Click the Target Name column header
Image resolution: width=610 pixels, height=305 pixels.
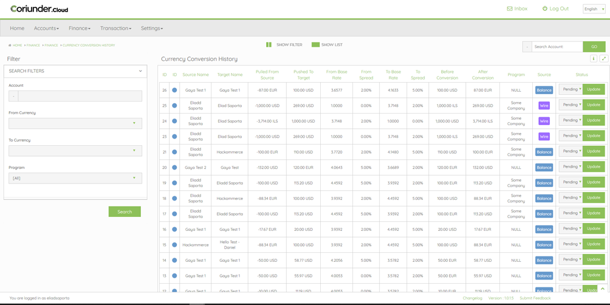(230, 75)
